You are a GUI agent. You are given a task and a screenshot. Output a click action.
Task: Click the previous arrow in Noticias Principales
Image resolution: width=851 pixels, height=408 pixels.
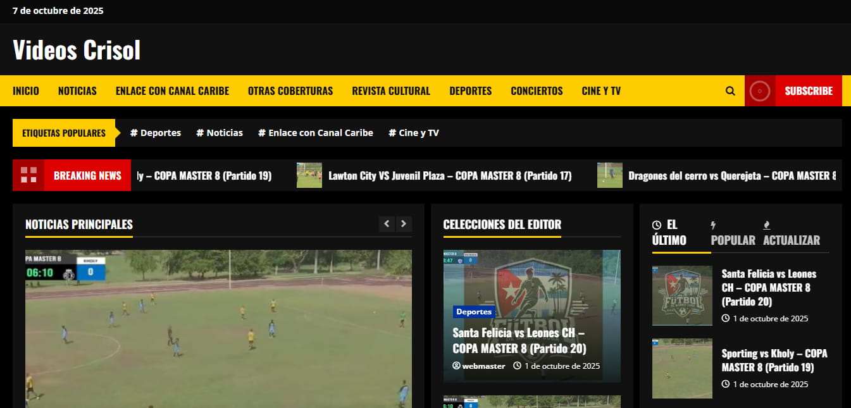pos(387,224)
